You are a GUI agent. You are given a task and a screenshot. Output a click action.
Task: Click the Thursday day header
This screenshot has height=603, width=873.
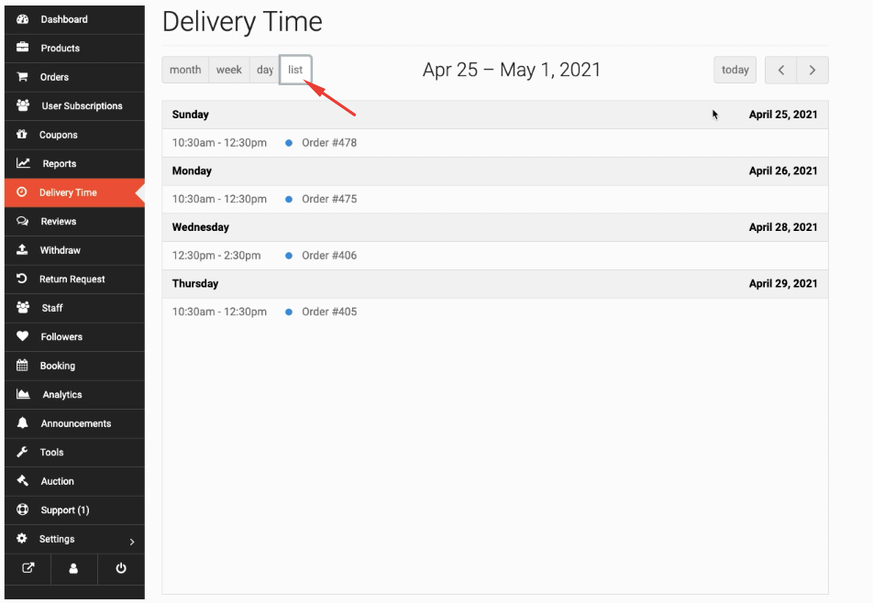(x=194, y=283)
